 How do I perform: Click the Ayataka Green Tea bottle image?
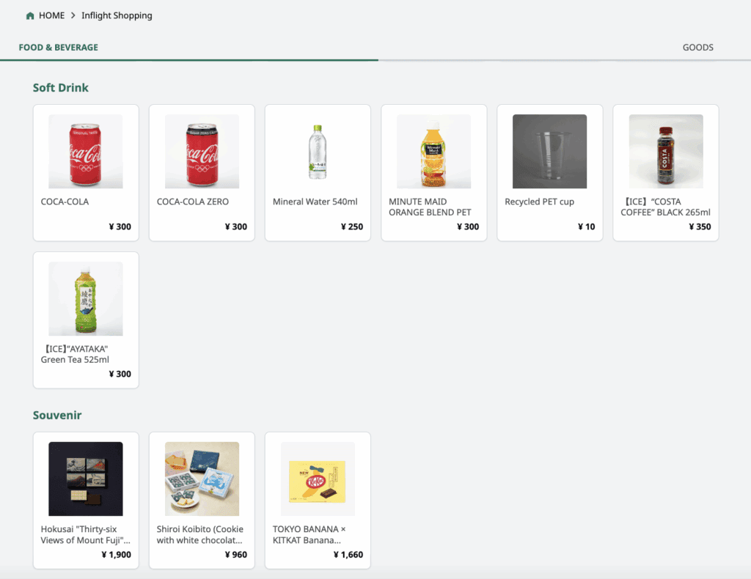(86, 299)
